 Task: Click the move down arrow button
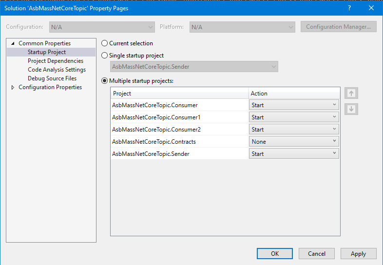coord(351,109)
